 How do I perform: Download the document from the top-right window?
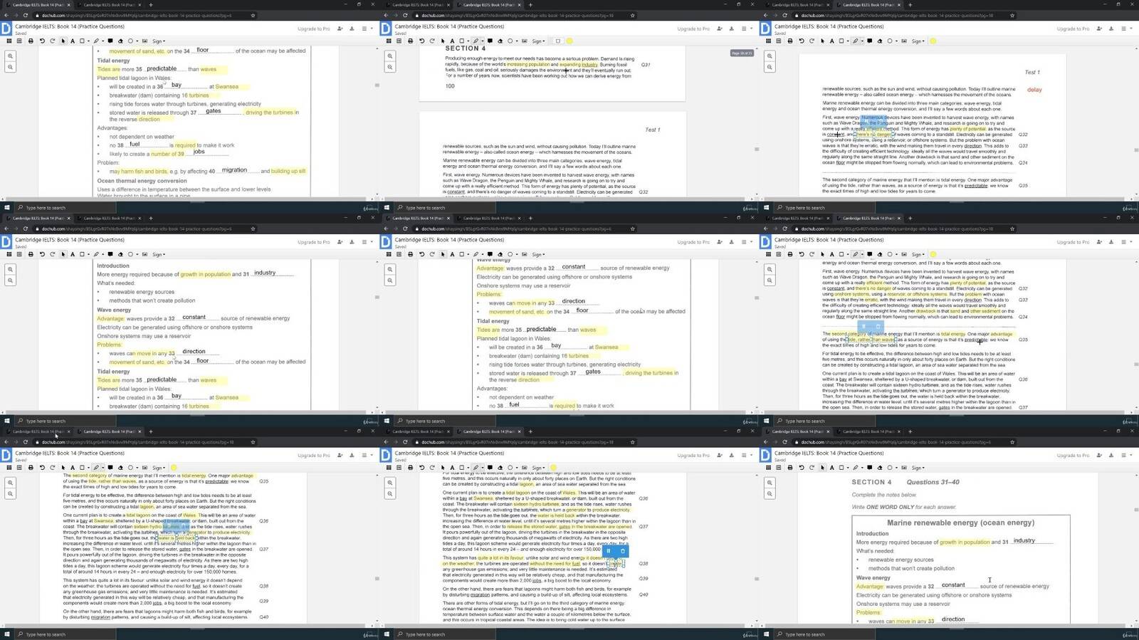(x=1111, y=28)
